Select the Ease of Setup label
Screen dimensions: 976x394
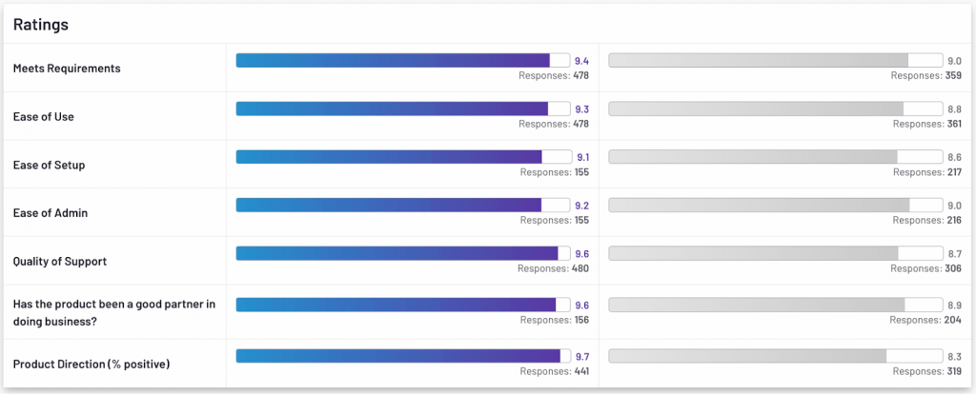(x=50, y=166)
